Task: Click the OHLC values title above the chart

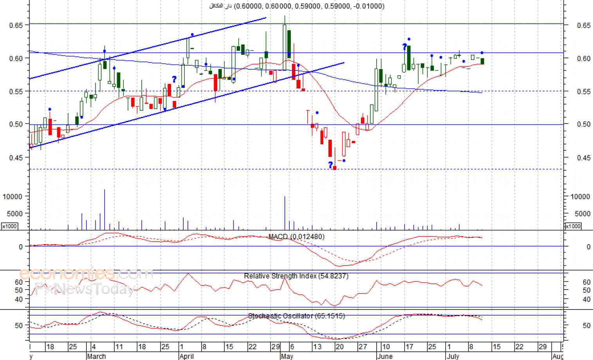Action: tap(297, 6)
